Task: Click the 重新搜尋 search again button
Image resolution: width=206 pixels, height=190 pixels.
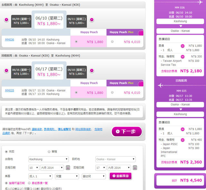Action: coord(121,176)
